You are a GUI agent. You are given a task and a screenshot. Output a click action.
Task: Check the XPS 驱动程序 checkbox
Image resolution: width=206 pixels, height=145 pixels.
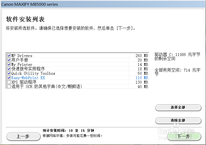coord(9,82)
